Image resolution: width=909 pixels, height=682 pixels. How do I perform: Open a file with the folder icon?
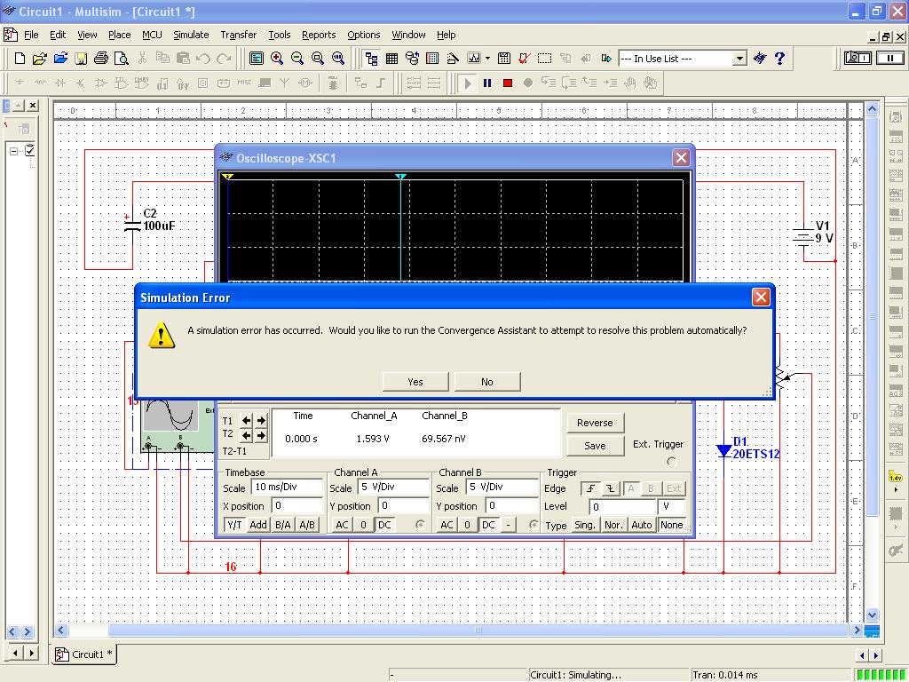tap(39, 58)
